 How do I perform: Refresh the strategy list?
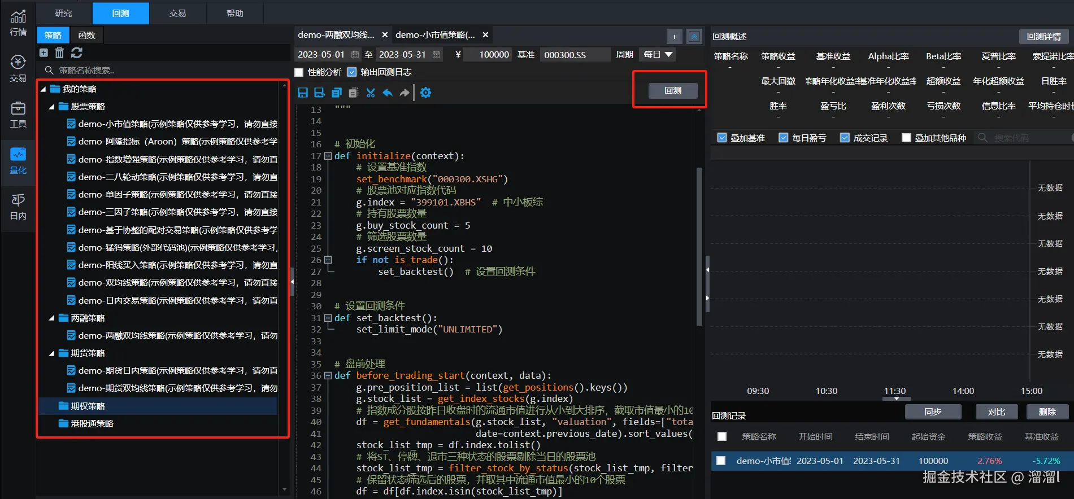click(77, 52)
